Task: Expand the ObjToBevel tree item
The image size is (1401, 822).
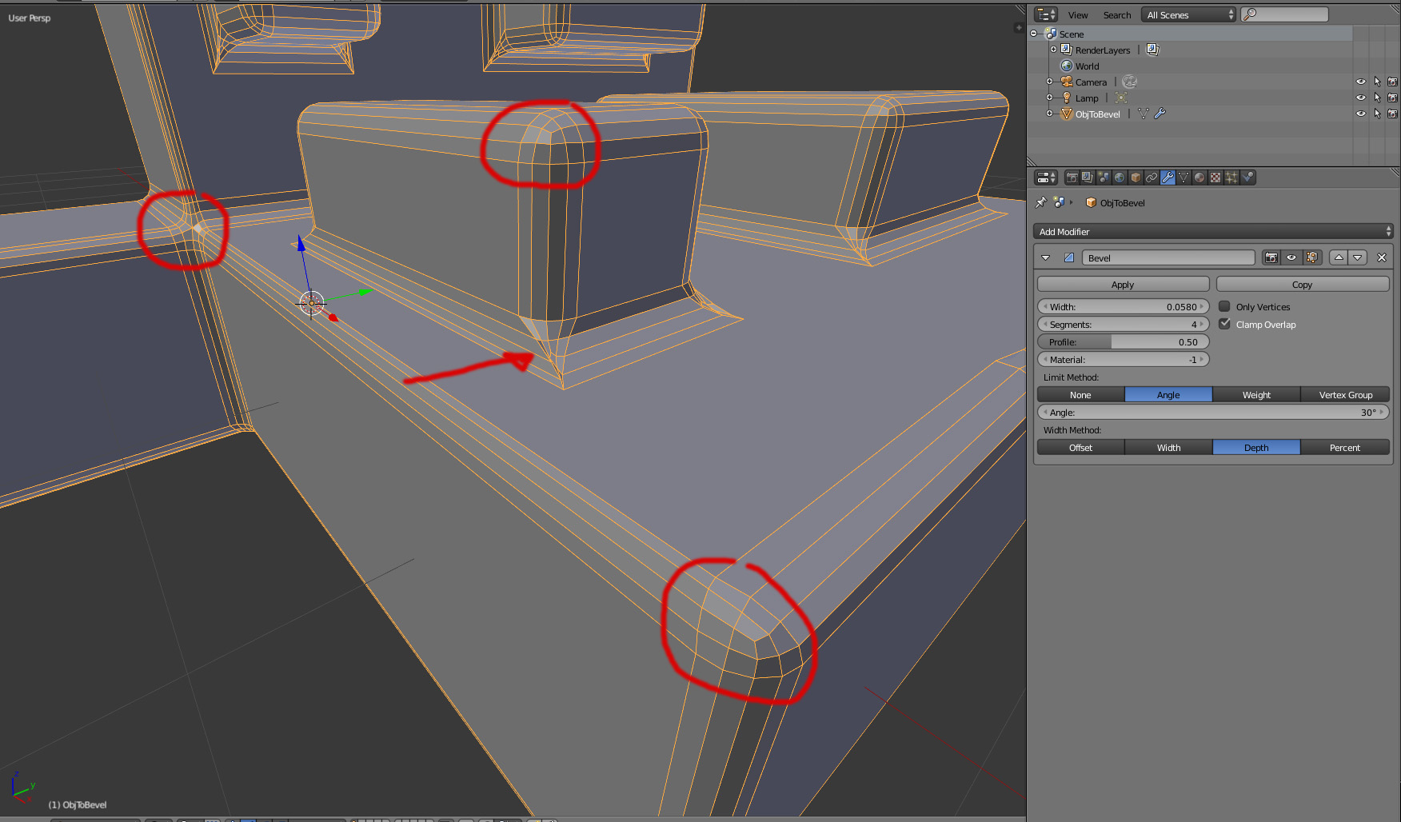Action: point(1049,114)
